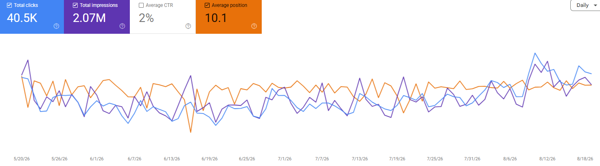Open help icon on Total clicks card
The width and height of the screenshot is (600, 166).
point(56,26)
